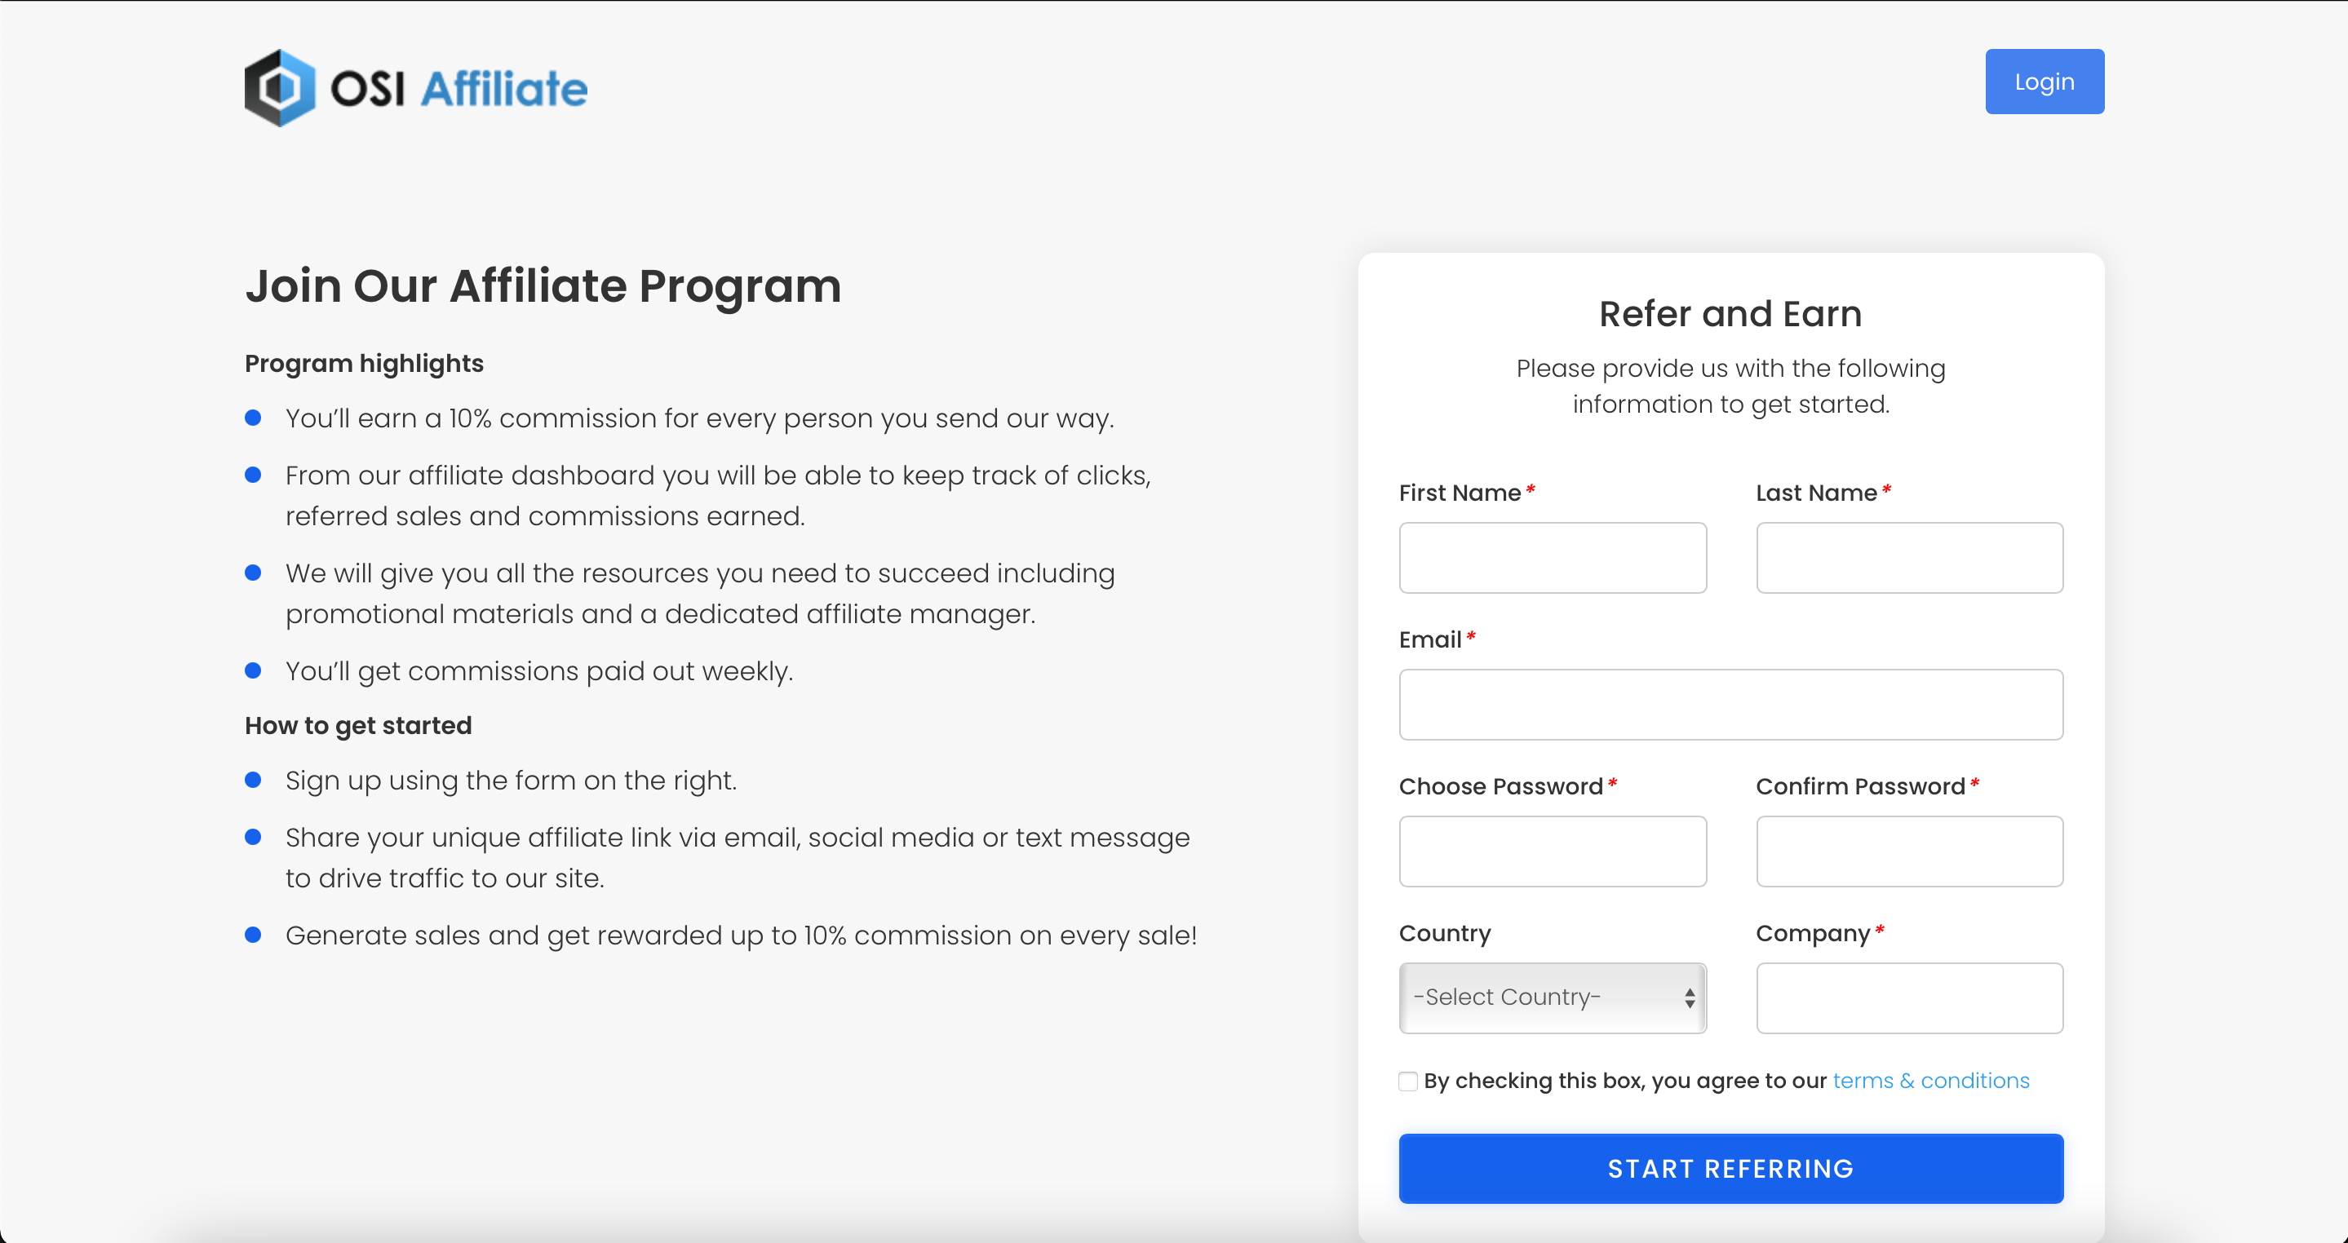
Task: Click the Confirm Password field
Action: (x=1910, y=852)
